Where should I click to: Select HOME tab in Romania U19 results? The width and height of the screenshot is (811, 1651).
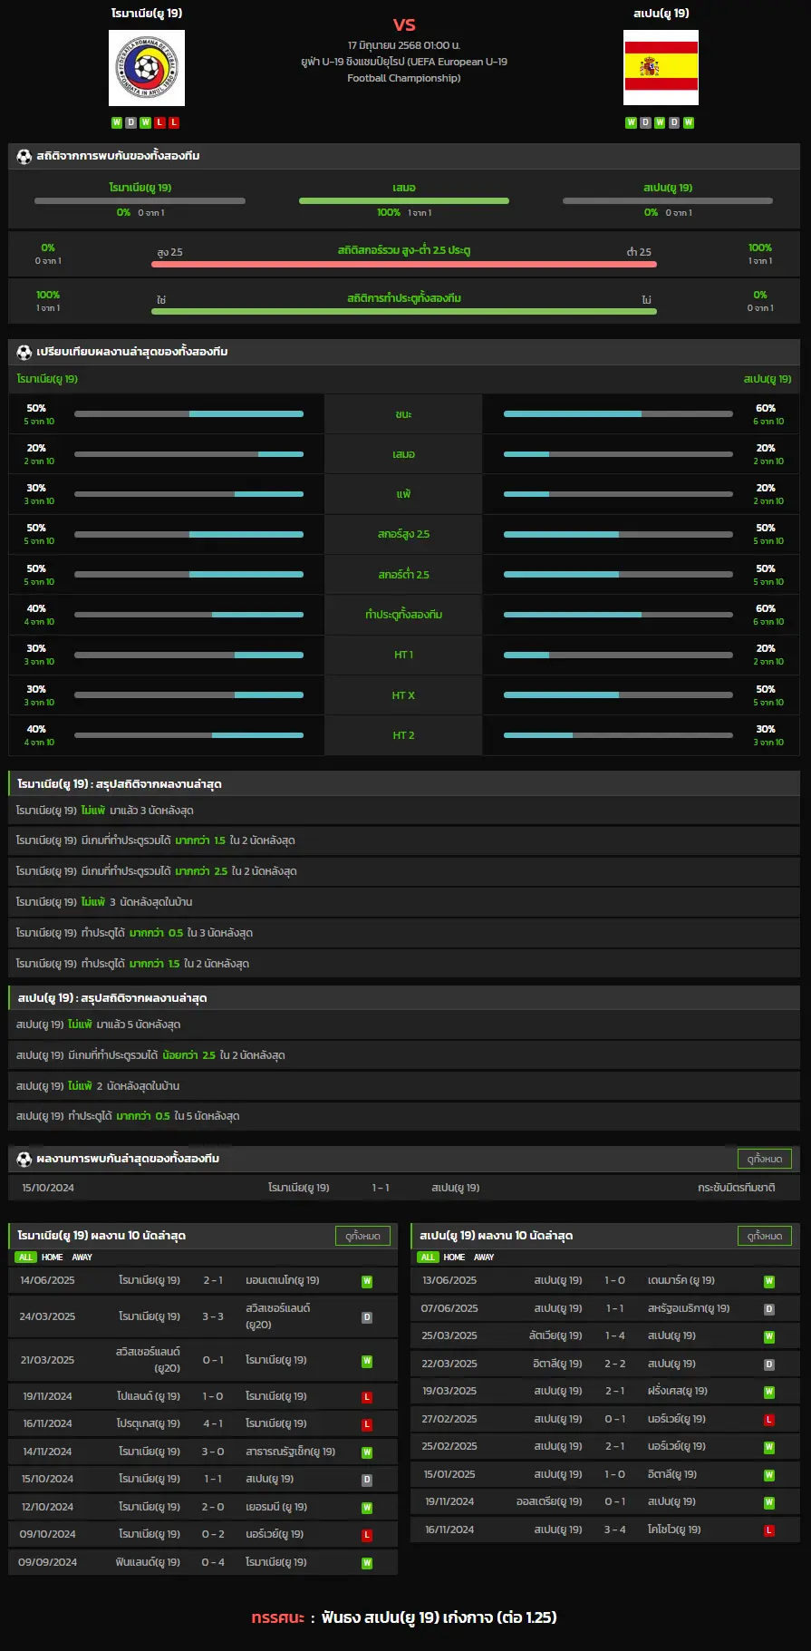point(53,1258)
